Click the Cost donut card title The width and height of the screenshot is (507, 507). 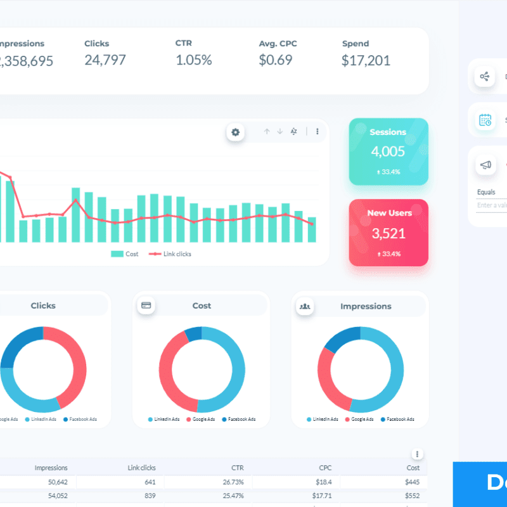tap(202, 305)
